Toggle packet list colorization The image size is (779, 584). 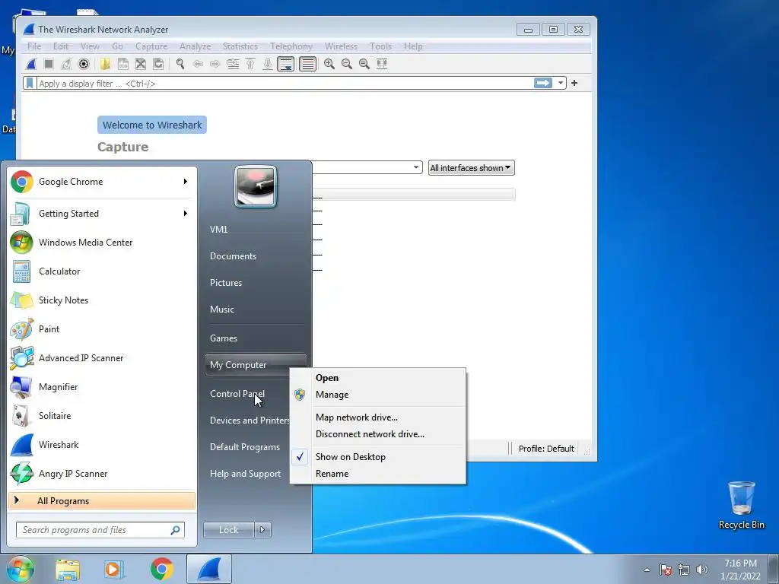point(307,64)
